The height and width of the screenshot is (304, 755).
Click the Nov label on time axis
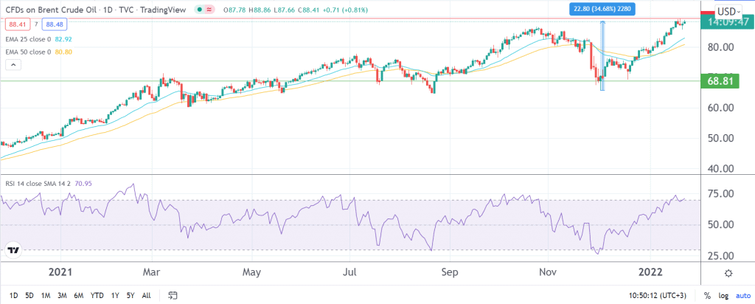[548, 273]
